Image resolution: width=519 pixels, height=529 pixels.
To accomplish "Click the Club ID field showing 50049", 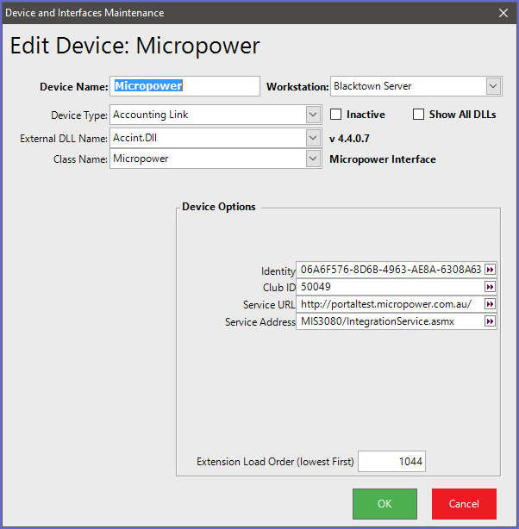I will pyautogui.click(x=391, y=287).
